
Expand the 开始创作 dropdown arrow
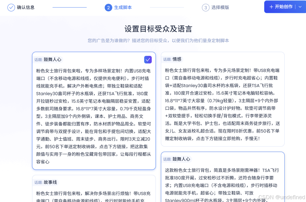coord(300,7)
